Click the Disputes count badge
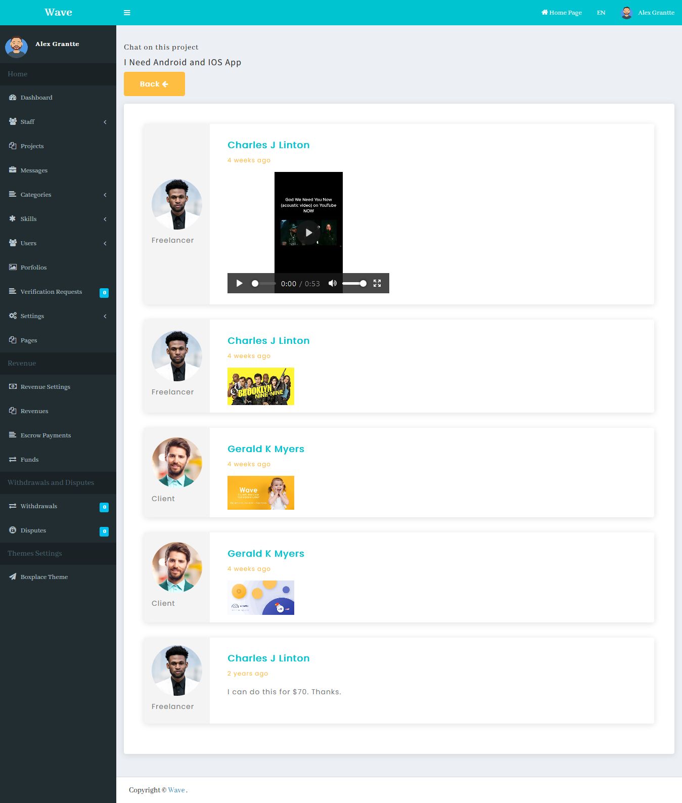This screenshot has height=803, width=682. (104, 531)
